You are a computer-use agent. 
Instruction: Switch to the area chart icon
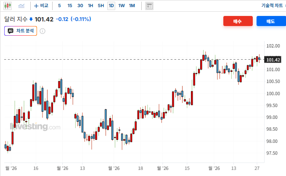21,6
